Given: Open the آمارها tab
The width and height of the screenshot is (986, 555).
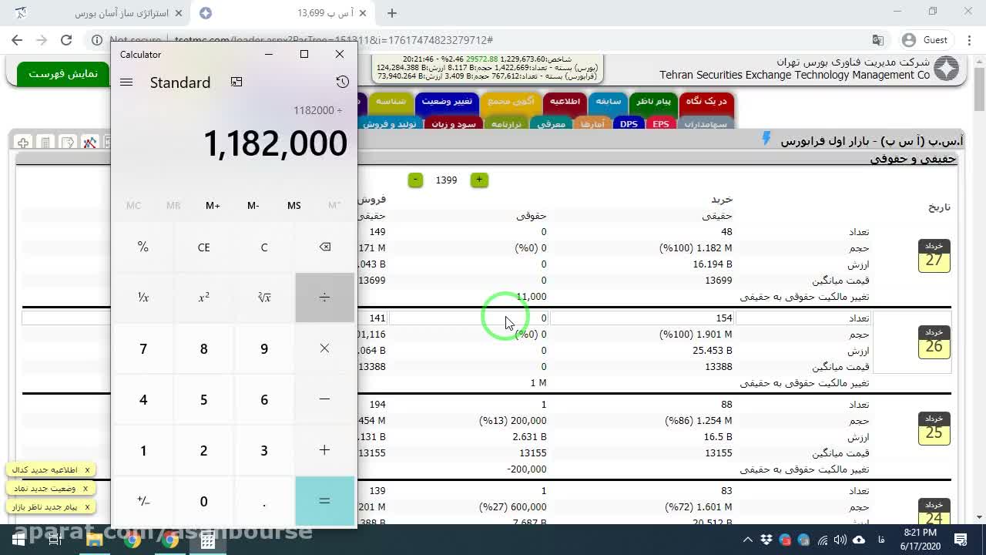Looking at the screenshot, I should pyautogui.click(x=592, y=123).
